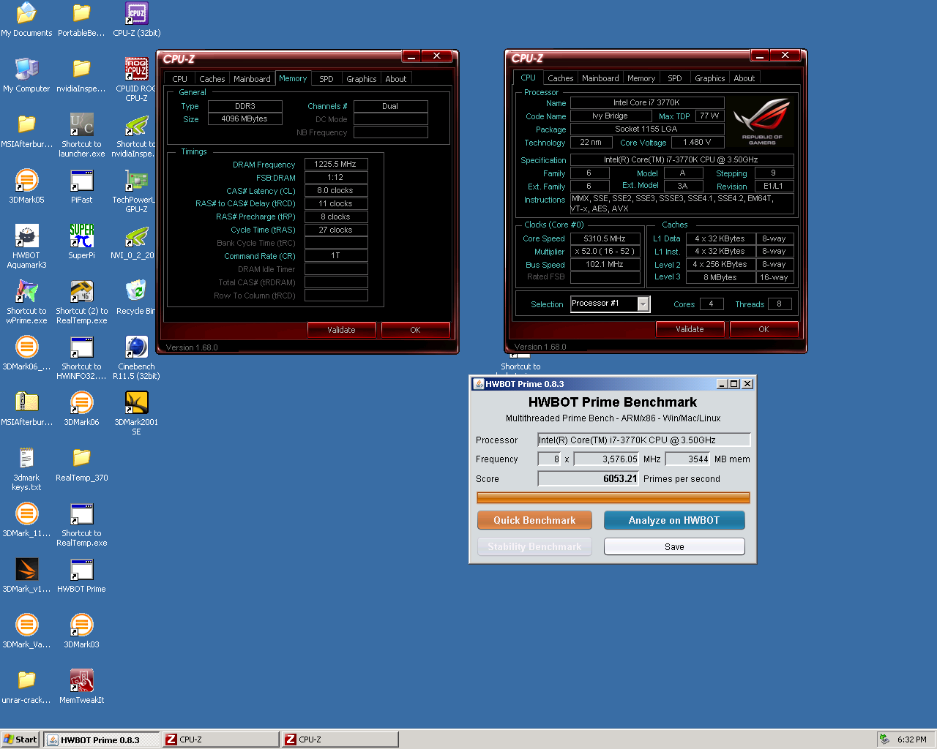Click the memory size 4096 MBytes value
The height and width of the screenshot is (749, 937).
pyautogui.click(x=245, y=119)
